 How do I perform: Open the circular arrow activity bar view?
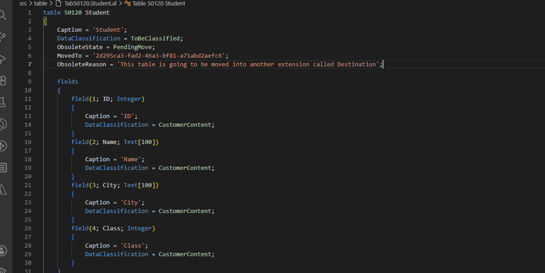(3, 146)
